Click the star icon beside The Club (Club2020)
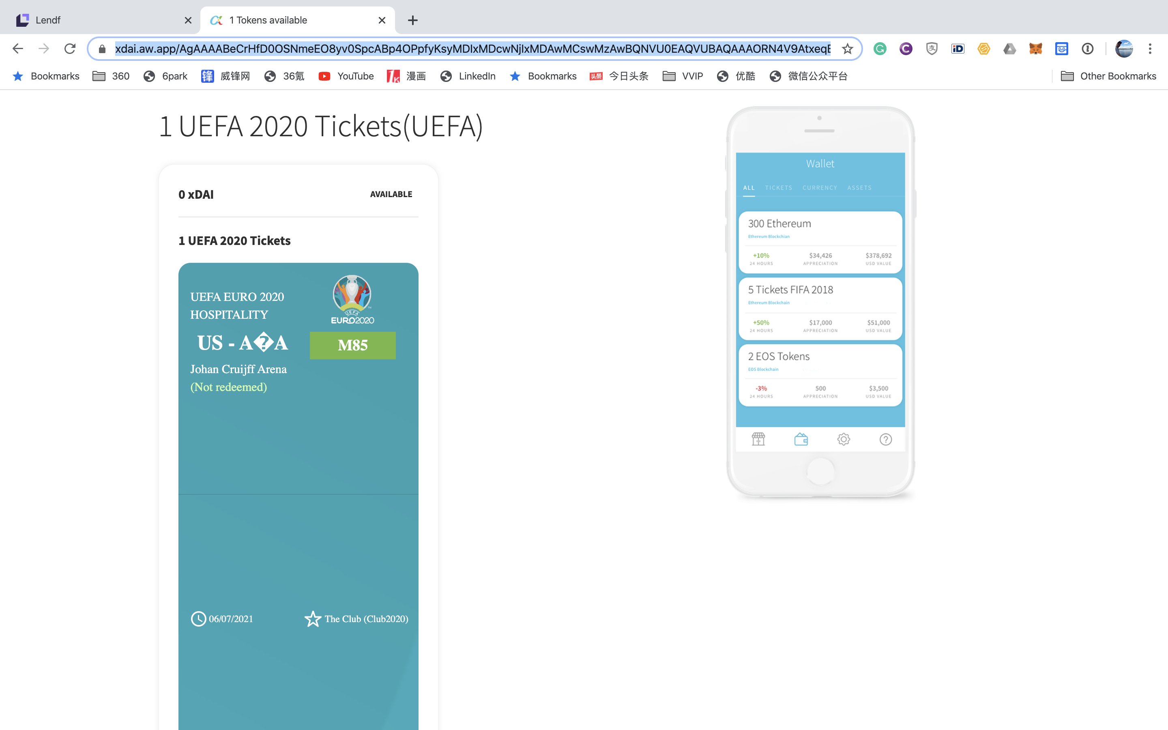The image size is (1168, 730). 313,618
